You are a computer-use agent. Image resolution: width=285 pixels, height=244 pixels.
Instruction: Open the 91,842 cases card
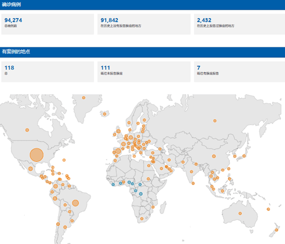tap(144, 24)
